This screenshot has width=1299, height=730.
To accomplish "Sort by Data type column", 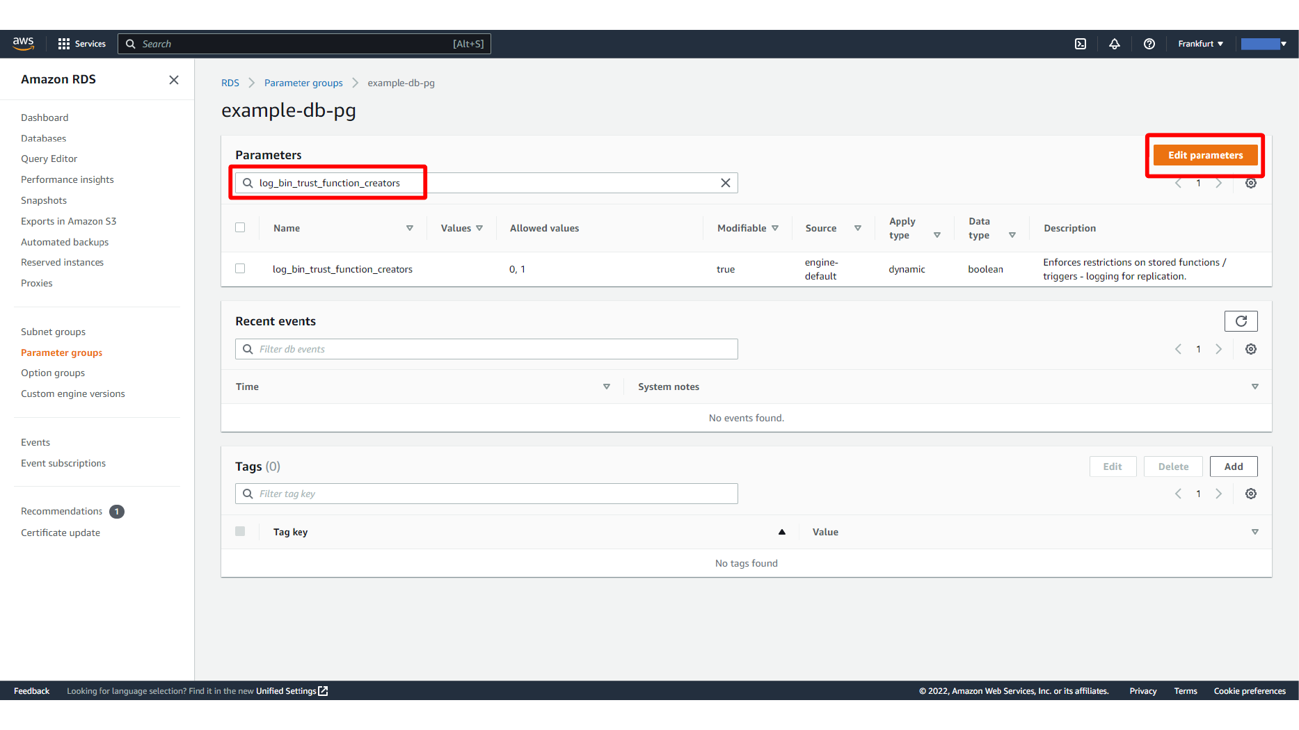I will (x=1012, y=235).
